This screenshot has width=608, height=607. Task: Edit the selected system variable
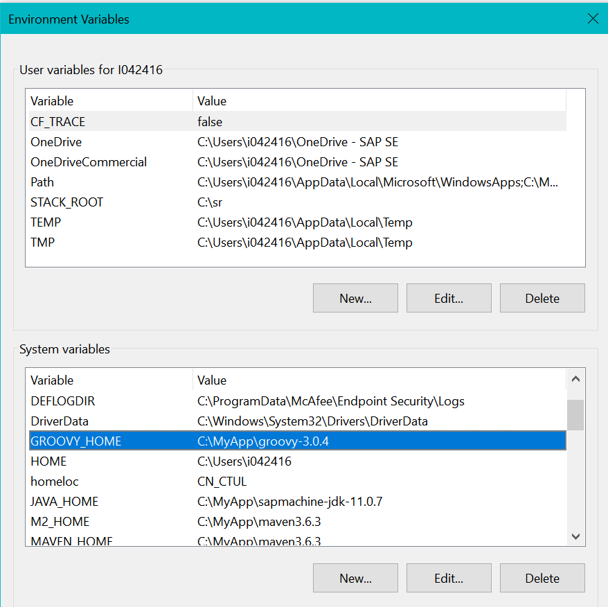(x=449, y=578)
